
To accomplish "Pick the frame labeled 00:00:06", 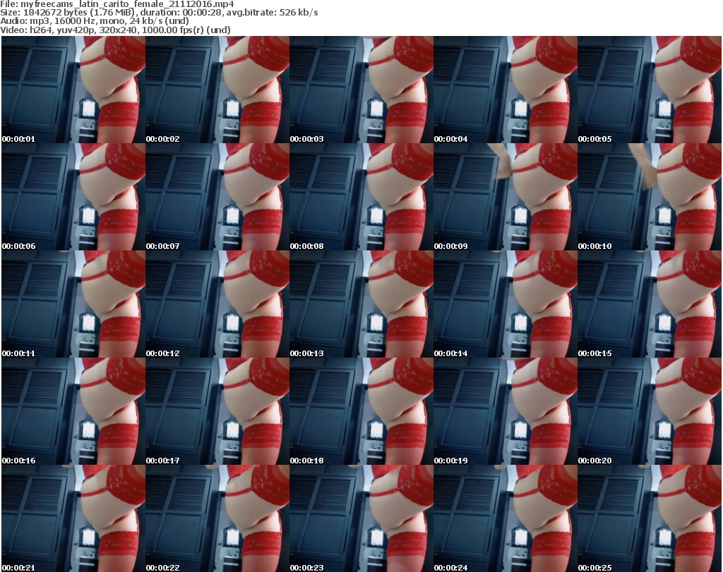I will click(x=73, y=197).
